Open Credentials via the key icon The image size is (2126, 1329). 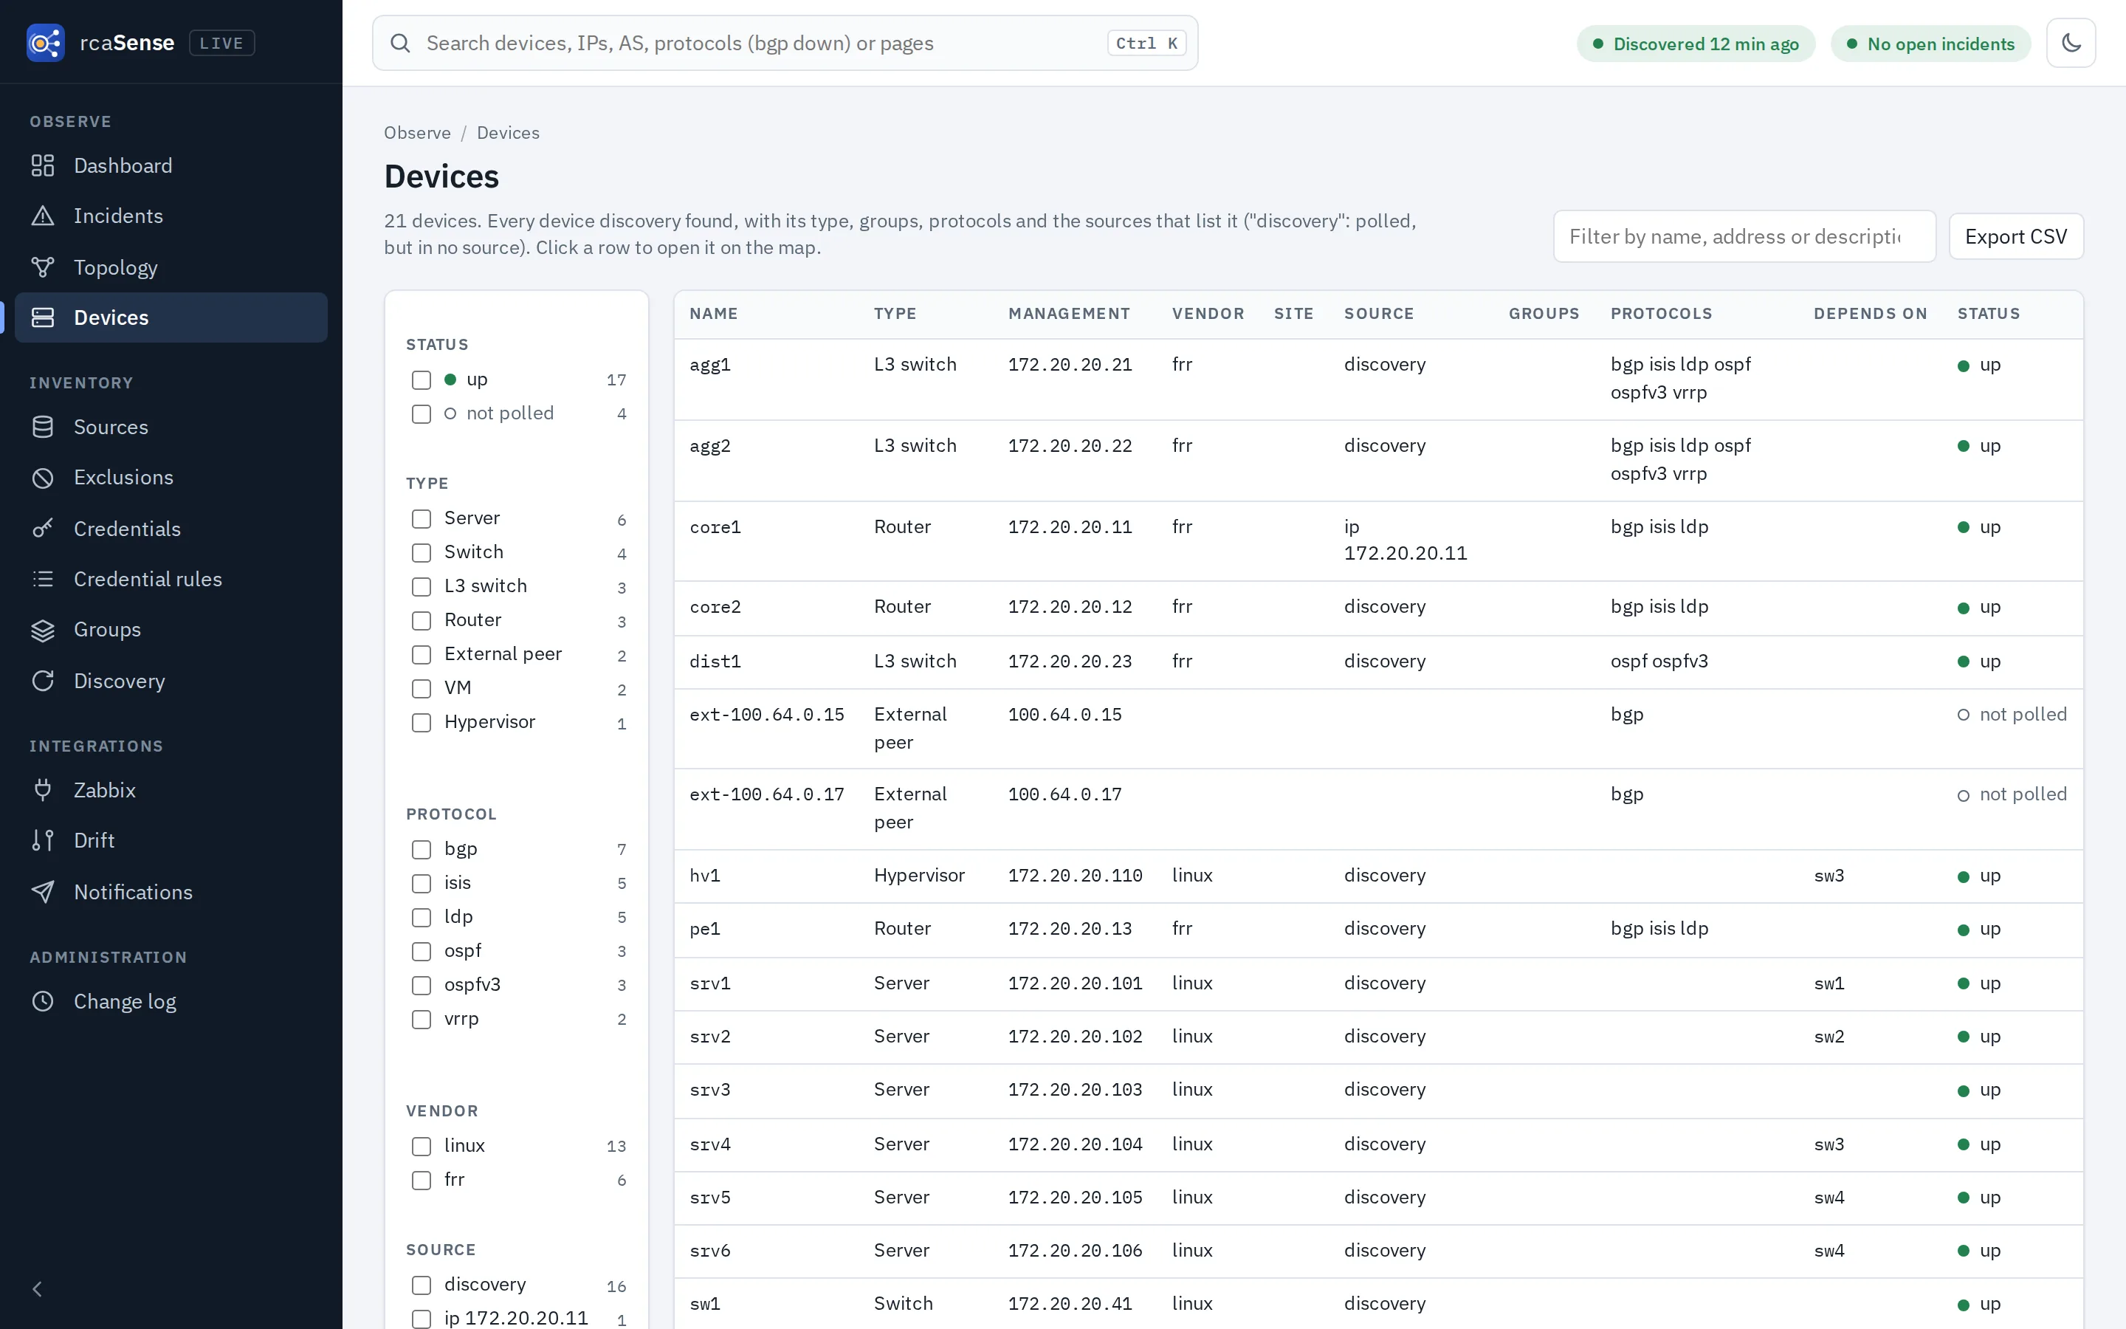(42, 528)
